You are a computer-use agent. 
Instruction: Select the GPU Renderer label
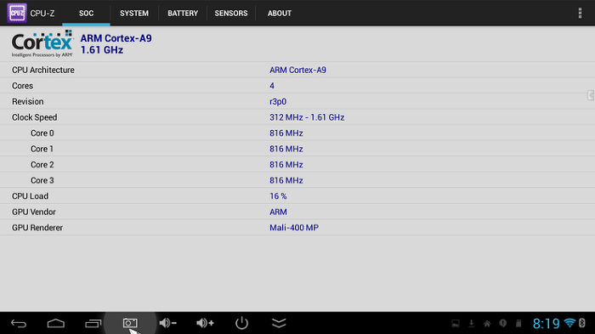[x=37, y=228]
